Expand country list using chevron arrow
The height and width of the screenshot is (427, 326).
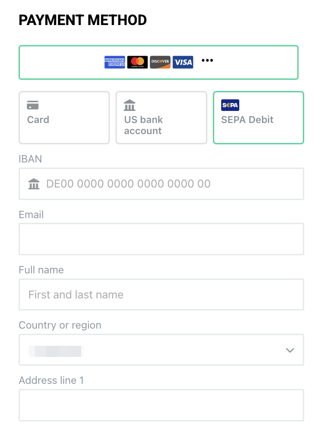coord(290,350)
